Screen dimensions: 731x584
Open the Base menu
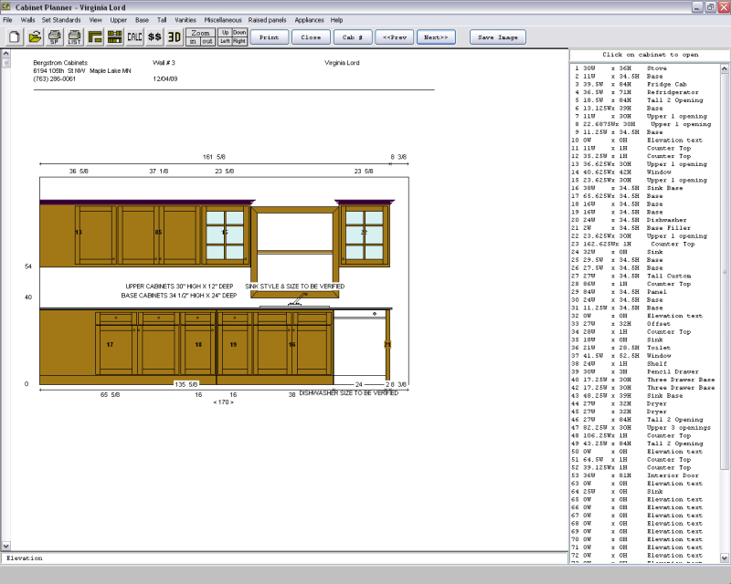click(x=143, y=20)
